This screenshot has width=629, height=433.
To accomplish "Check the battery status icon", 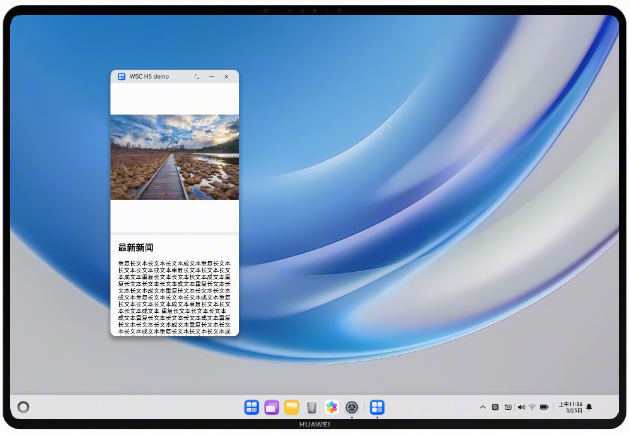I will (x=544, y=407).
